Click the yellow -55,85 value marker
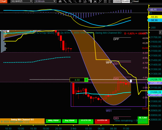The height and width of the screenshot is (130, 162). click(154, 17)
